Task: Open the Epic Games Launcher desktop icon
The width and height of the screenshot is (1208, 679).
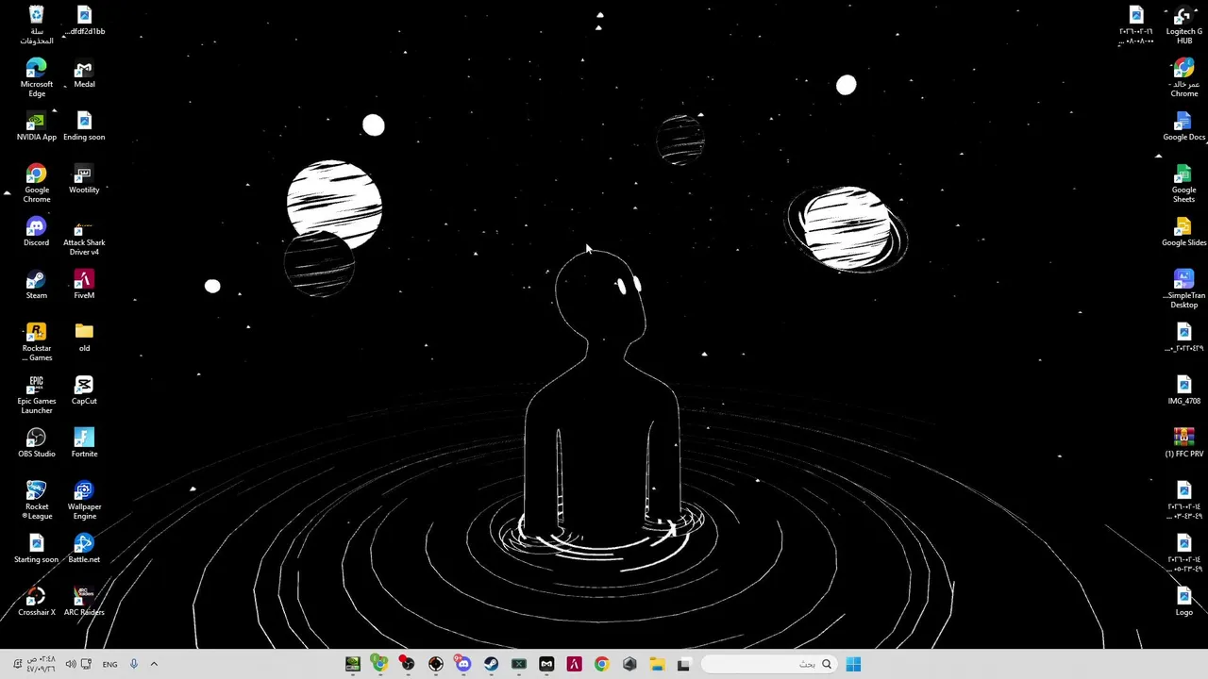Action: pos(36,395)
